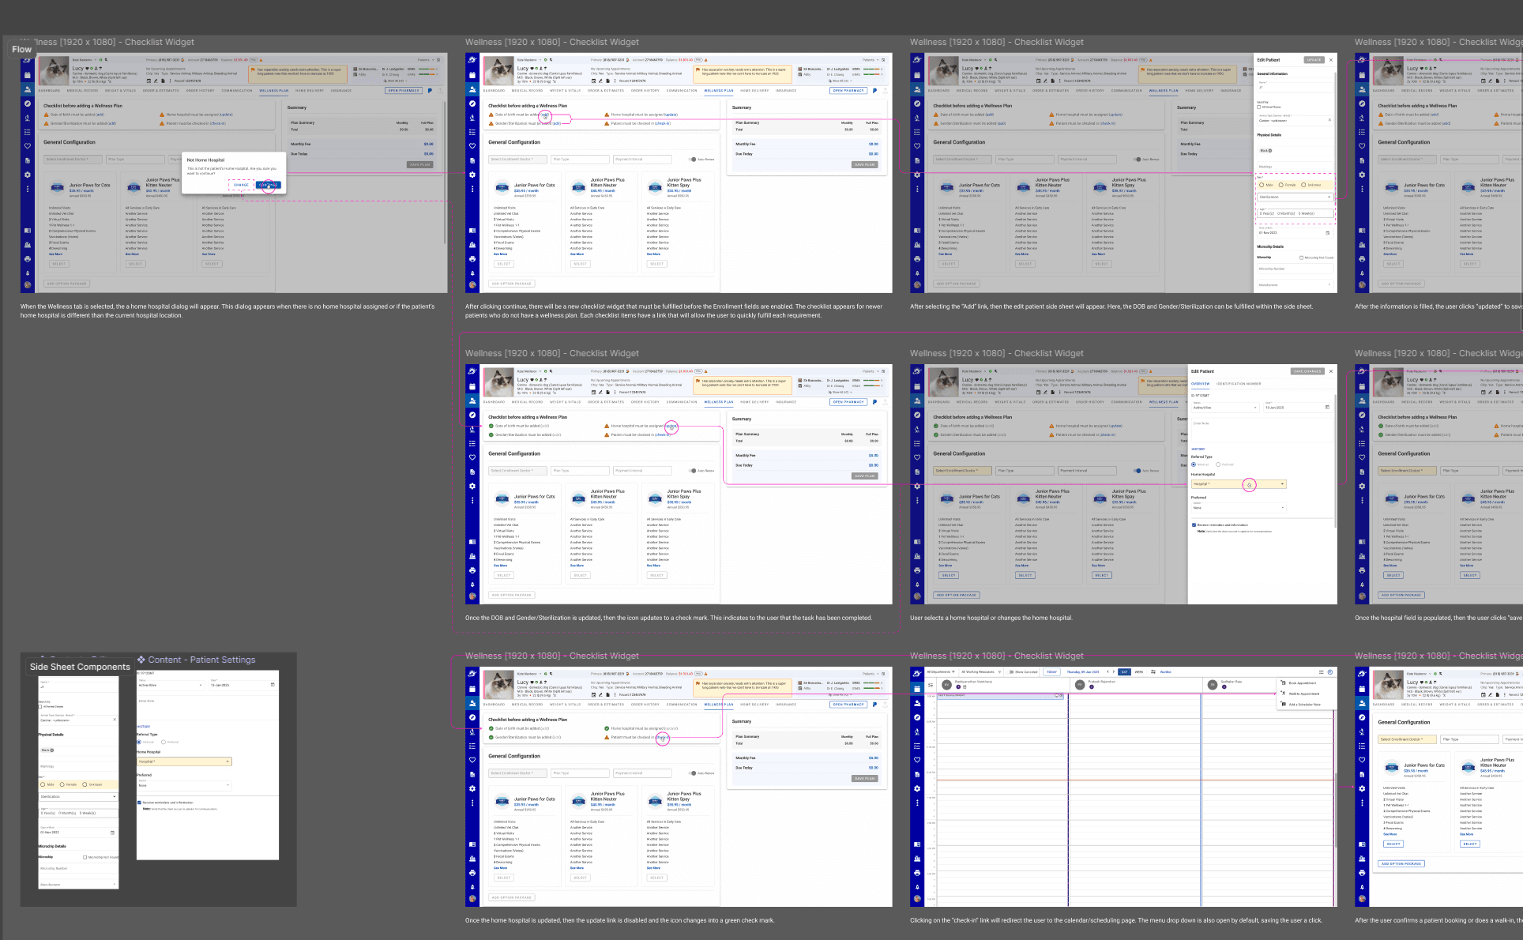Uncheck Receive reminders in Content - Patient Settings
The width and height of the screenshot is (1523, 940).
140,803
